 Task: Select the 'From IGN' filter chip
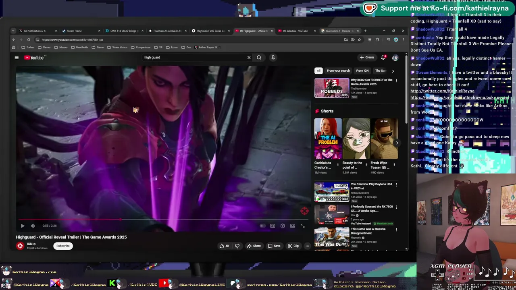tap(362, 71)
